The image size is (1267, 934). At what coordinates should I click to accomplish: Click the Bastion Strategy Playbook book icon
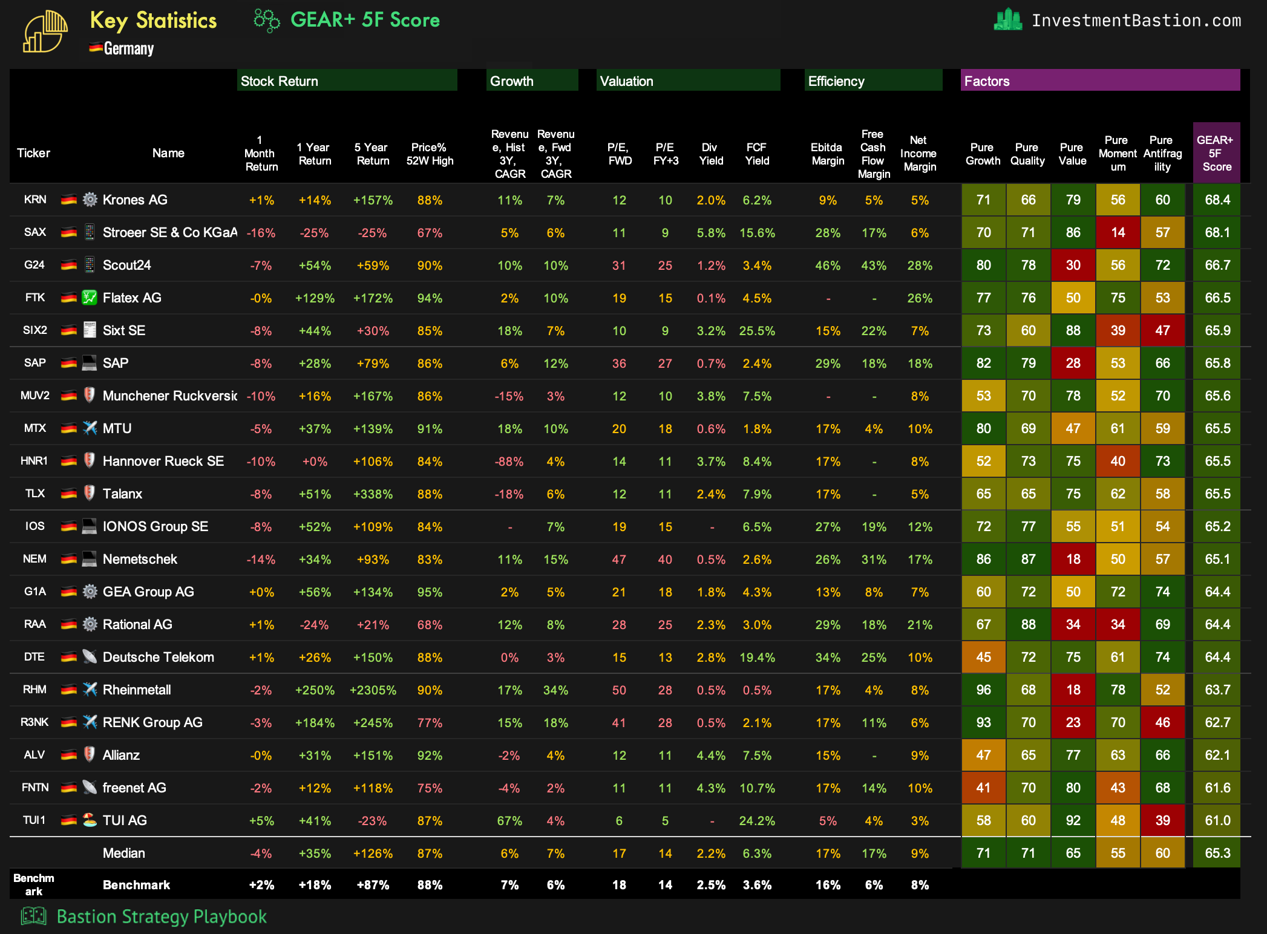pyautogui.click(x=34, y=916)
